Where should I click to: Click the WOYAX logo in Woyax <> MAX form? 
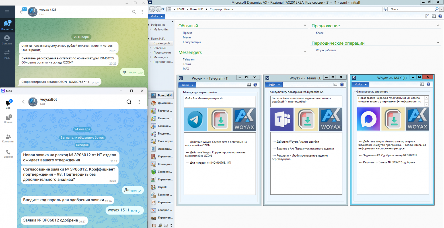(417, 119)
